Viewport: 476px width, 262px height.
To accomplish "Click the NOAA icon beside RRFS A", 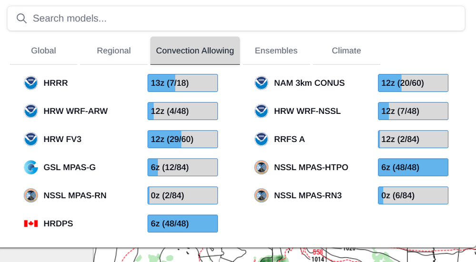I will [261, 139].
